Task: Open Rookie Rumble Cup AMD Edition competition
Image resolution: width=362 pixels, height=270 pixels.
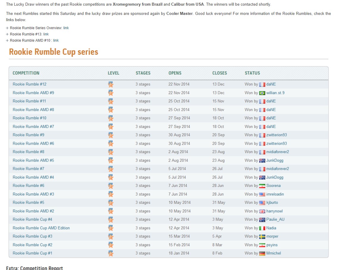Action: (41, 228)
